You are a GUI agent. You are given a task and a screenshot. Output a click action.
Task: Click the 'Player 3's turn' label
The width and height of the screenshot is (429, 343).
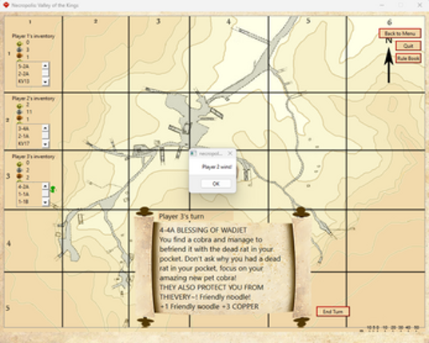(x=181, y=216)
